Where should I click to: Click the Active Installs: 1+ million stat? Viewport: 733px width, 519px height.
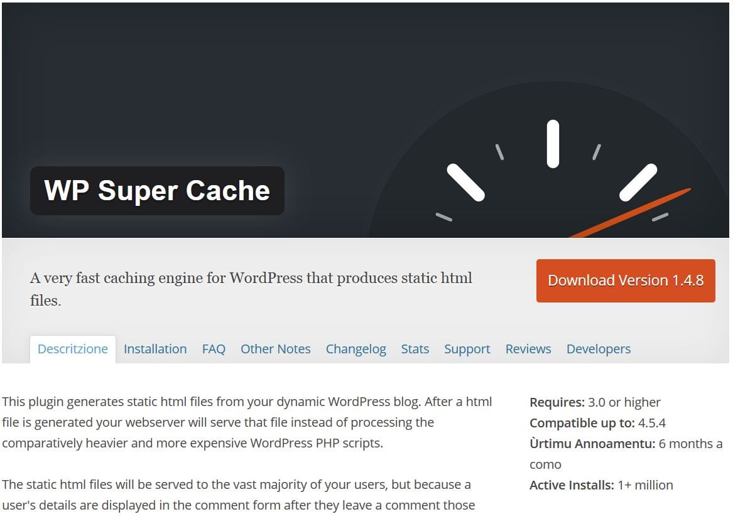600,484
